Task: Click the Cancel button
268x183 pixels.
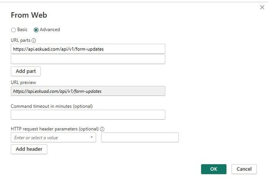Action: click(x=244, y=169)
